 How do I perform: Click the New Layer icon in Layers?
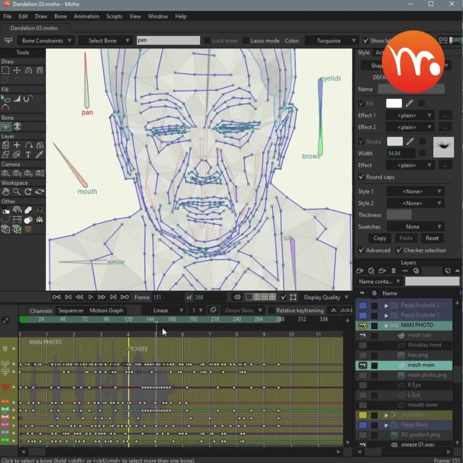[360, 271]
